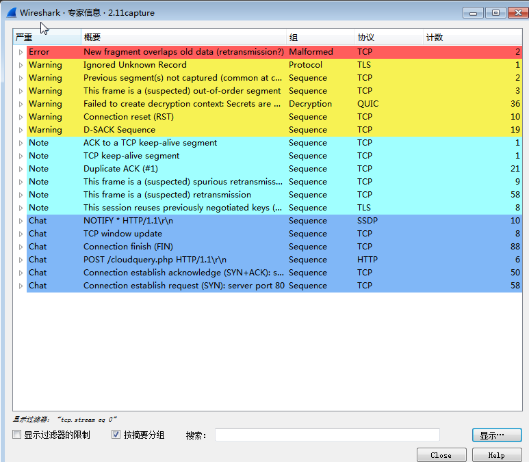Viewport: 529px width, 462px height.
Task: Expand the 'Previous segment(s) not captured' row
Action: click(21, 78)
